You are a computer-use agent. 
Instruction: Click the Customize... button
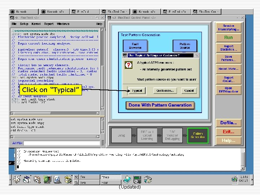click(165, 91)
